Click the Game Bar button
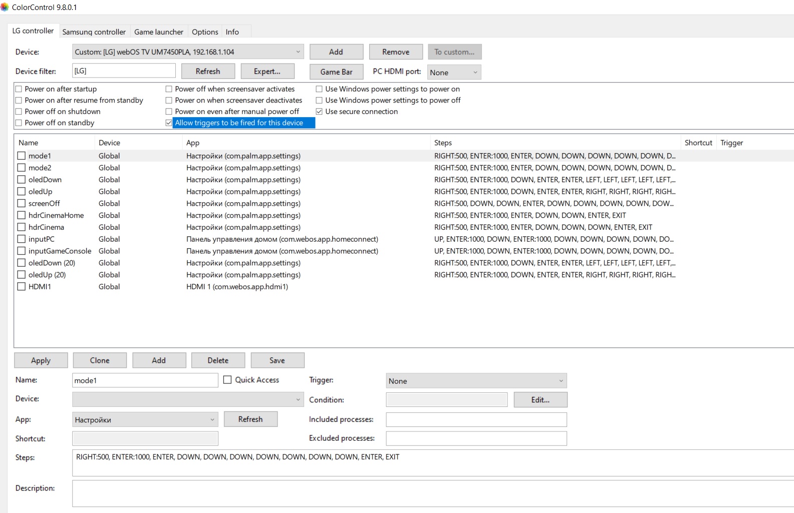Image resolution: width=794 pixels, height=513 pixels. (336, 72)
